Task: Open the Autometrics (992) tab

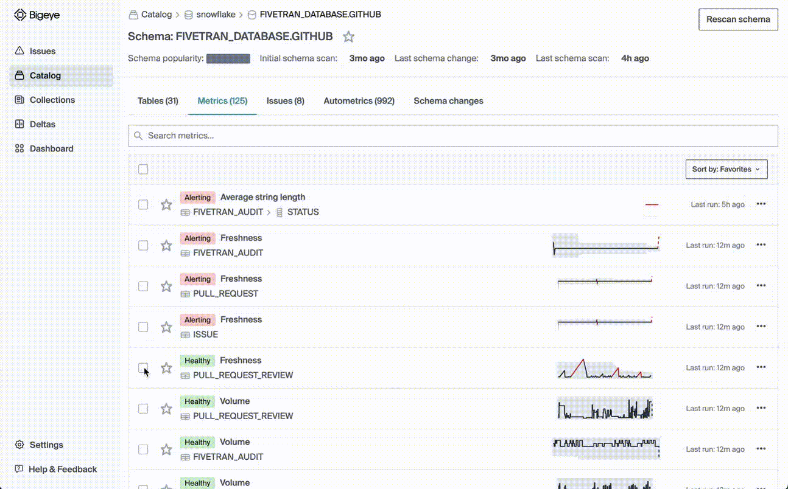Action: pos(359,101)
